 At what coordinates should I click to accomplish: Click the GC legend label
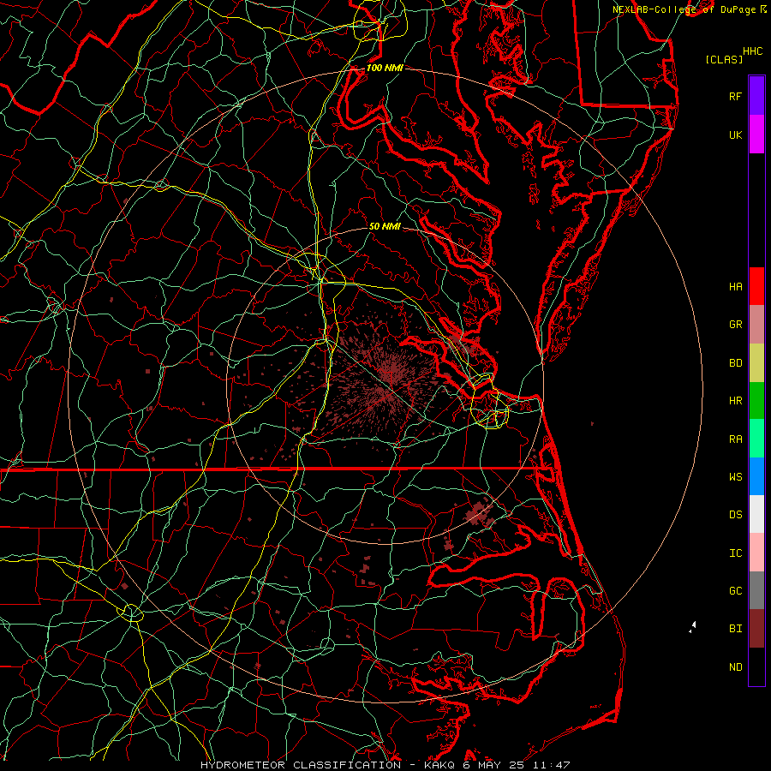735,591
